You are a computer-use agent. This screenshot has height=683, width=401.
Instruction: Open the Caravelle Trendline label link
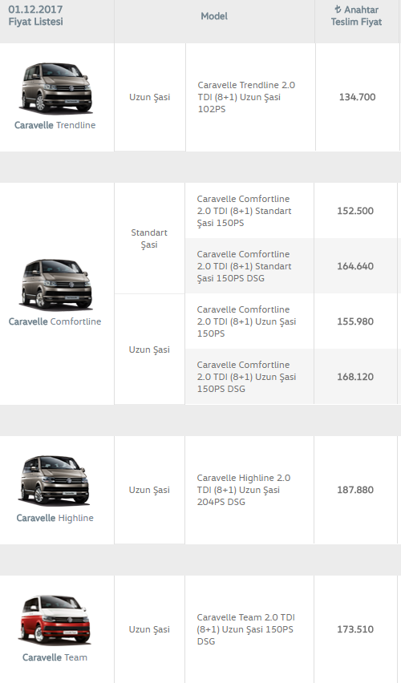pos(55,125)
